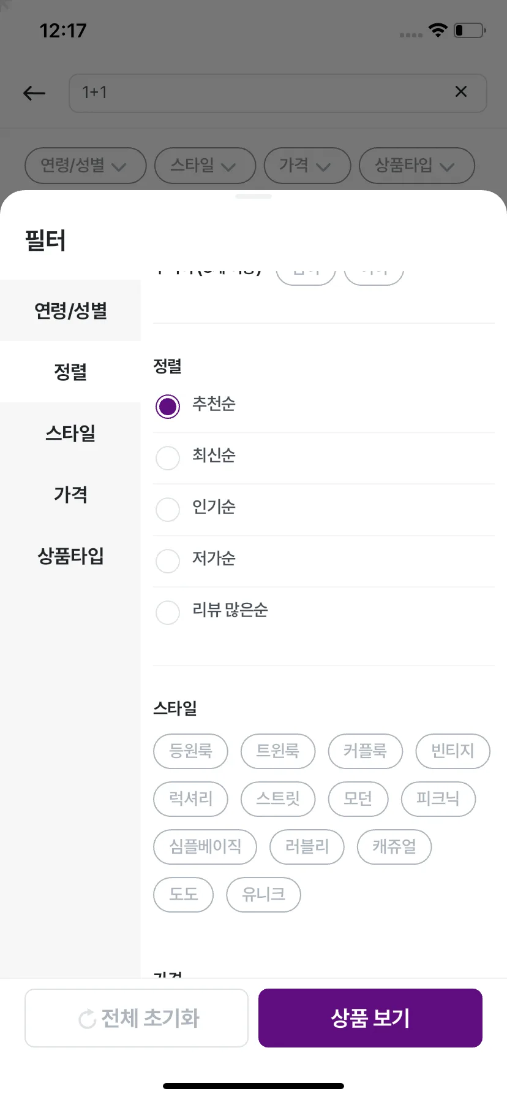Click the 상품 보기 button

coord(370,1018)
